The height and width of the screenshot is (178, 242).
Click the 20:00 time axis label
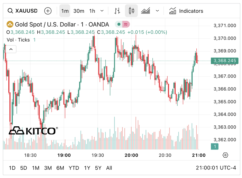(131, 155)
